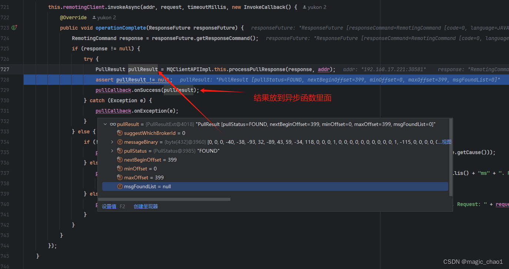
Task: Click the field icon of pullStatus
Action: [x=120, y=151]
